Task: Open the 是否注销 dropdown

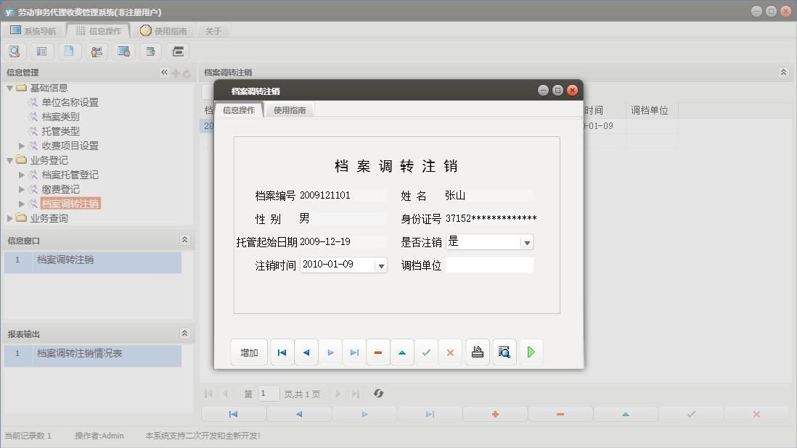Action: click(x=526, y=241)
